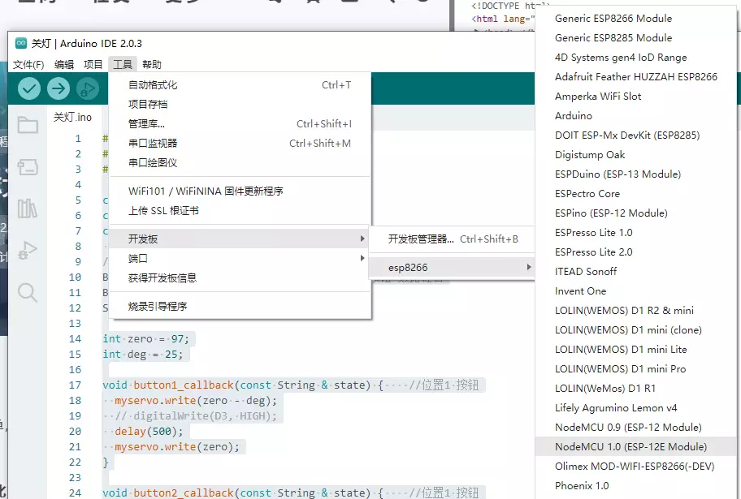Choose 烧录引导程序 menu entry
741x499 pixels.
coord(240,307)
